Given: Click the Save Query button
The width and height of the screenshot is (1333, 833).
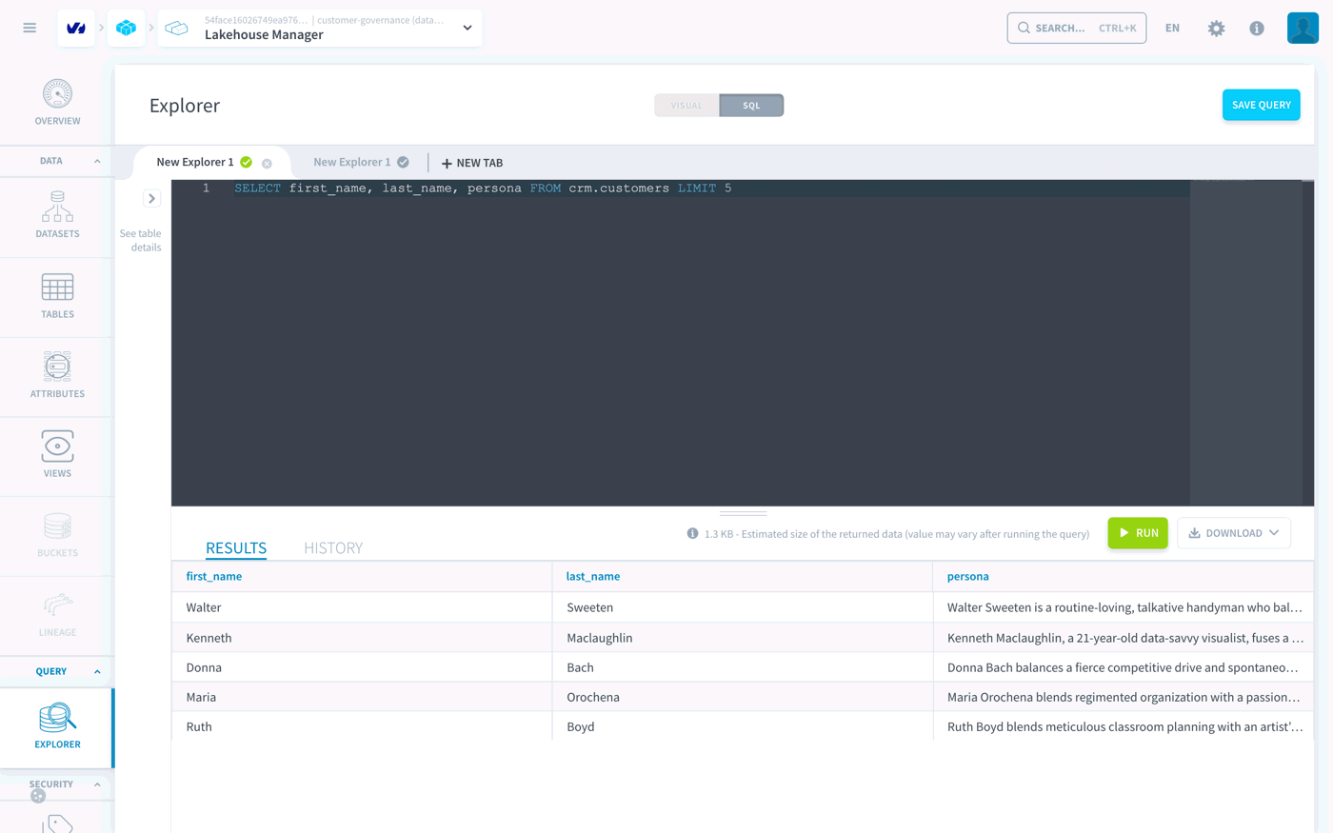Looking at the screenshot, I should coord(1261,105).
